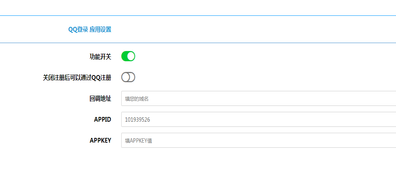Click the QQ登录 应用设置 heading

click(x=89, y=30)
